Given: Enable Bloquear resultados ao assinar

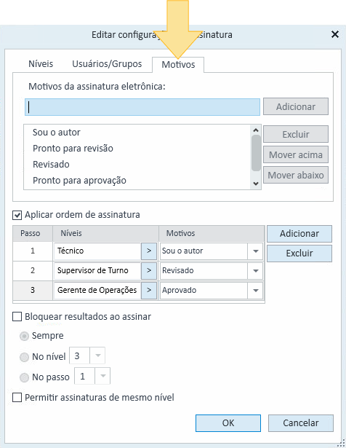Looking at the screenshot, I should click(x=17, y=317).
